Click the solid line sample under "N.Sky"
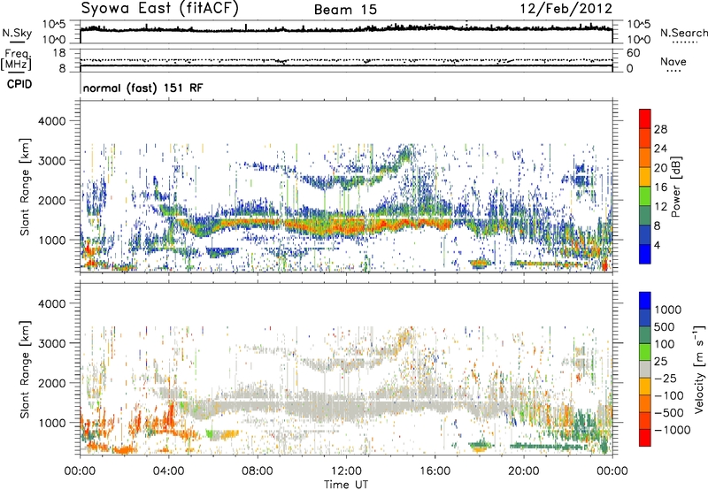Screen dimensions: 708x490 17,42
